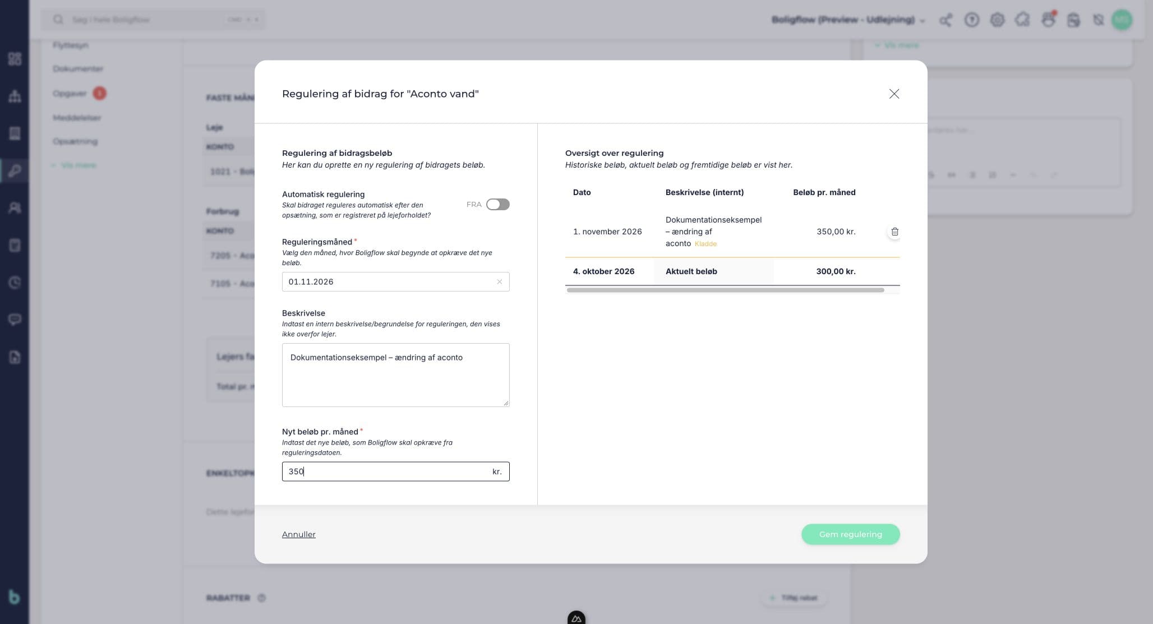Open the clock icon in sidebar
The height and width of the screenshot is (624, 1153).
coord(15,283)
